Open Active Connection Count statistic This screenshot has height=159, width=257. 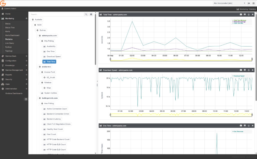point(55,109)
